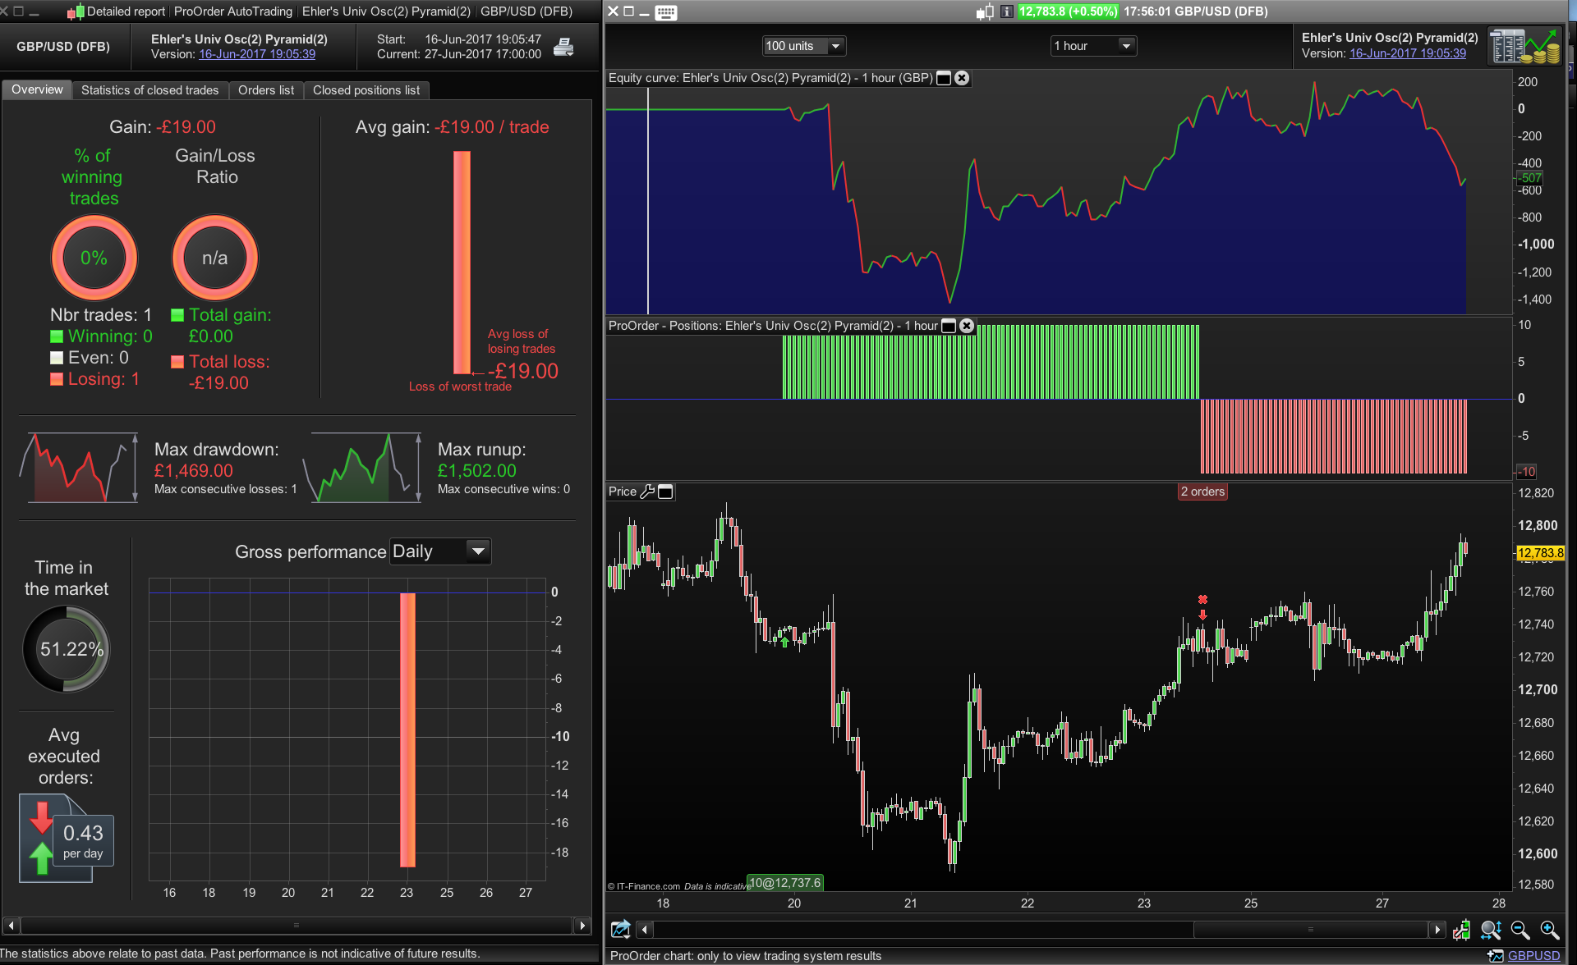
Task: Click the zoom out magnifier icon
Action: pyautogui.click(x=1520, y=930)
